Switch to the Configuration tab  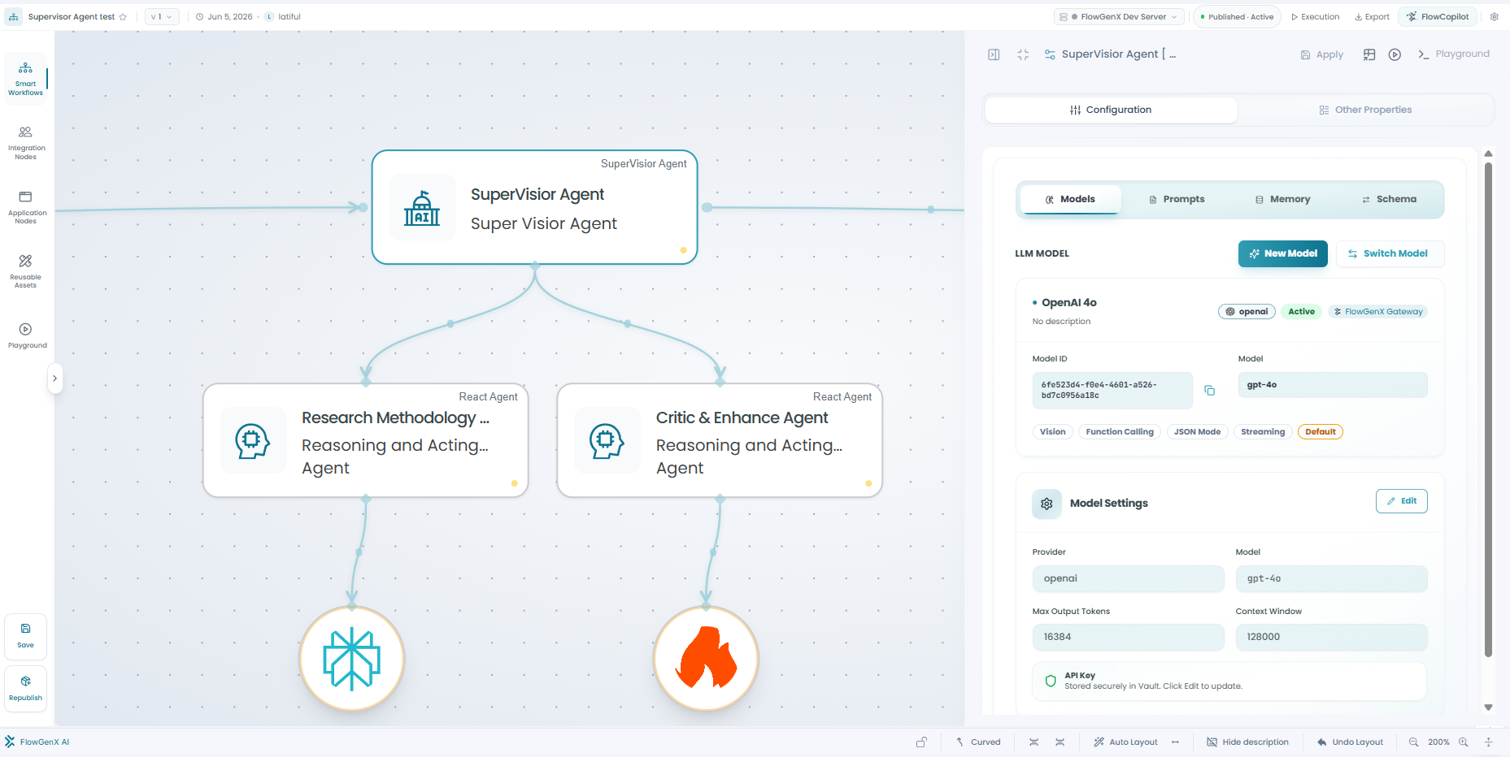[x=1111, y=110]
